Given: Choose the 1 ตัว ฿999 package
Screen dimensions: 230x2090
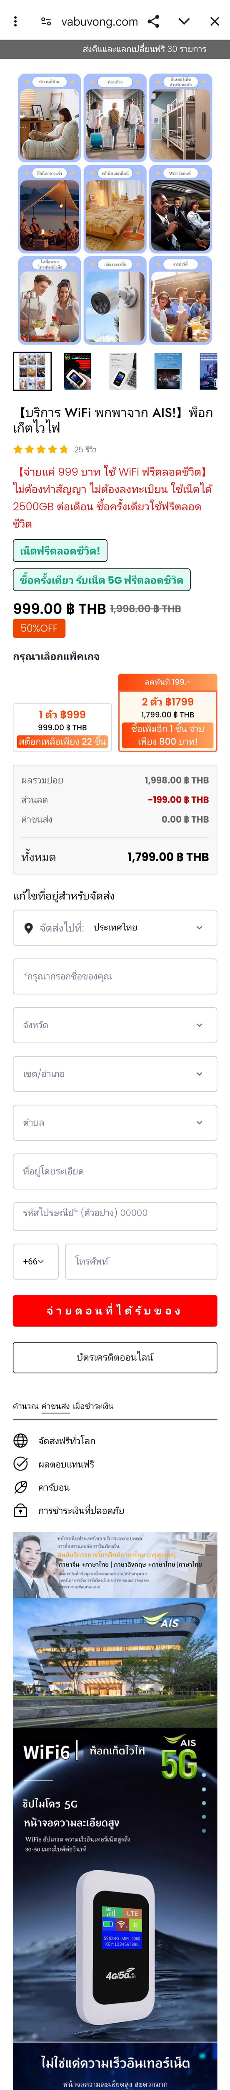Looking at the screenshot, I should click(62, 727).
